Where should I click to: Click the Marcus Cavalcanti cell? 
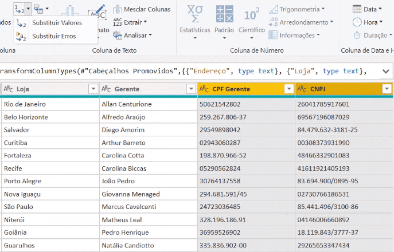point(149,207)
